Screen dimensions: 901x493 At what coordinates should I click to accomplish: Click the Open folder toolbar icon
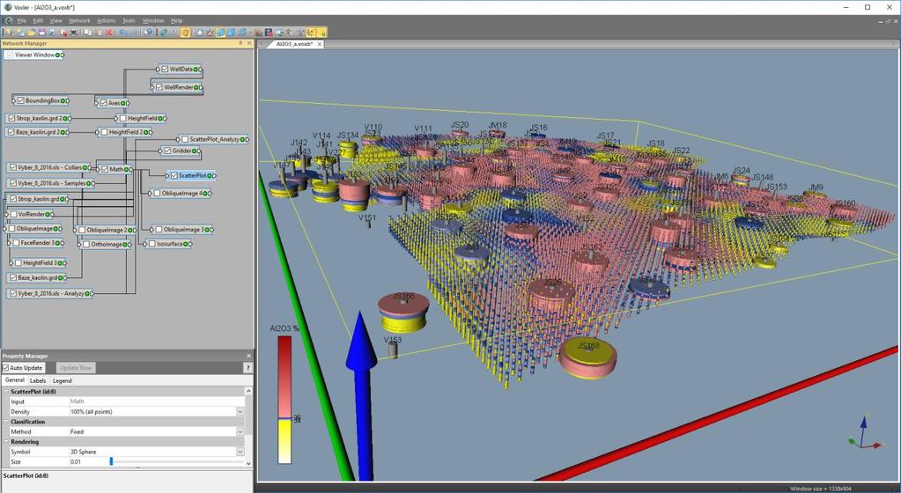tap(31, 33)
